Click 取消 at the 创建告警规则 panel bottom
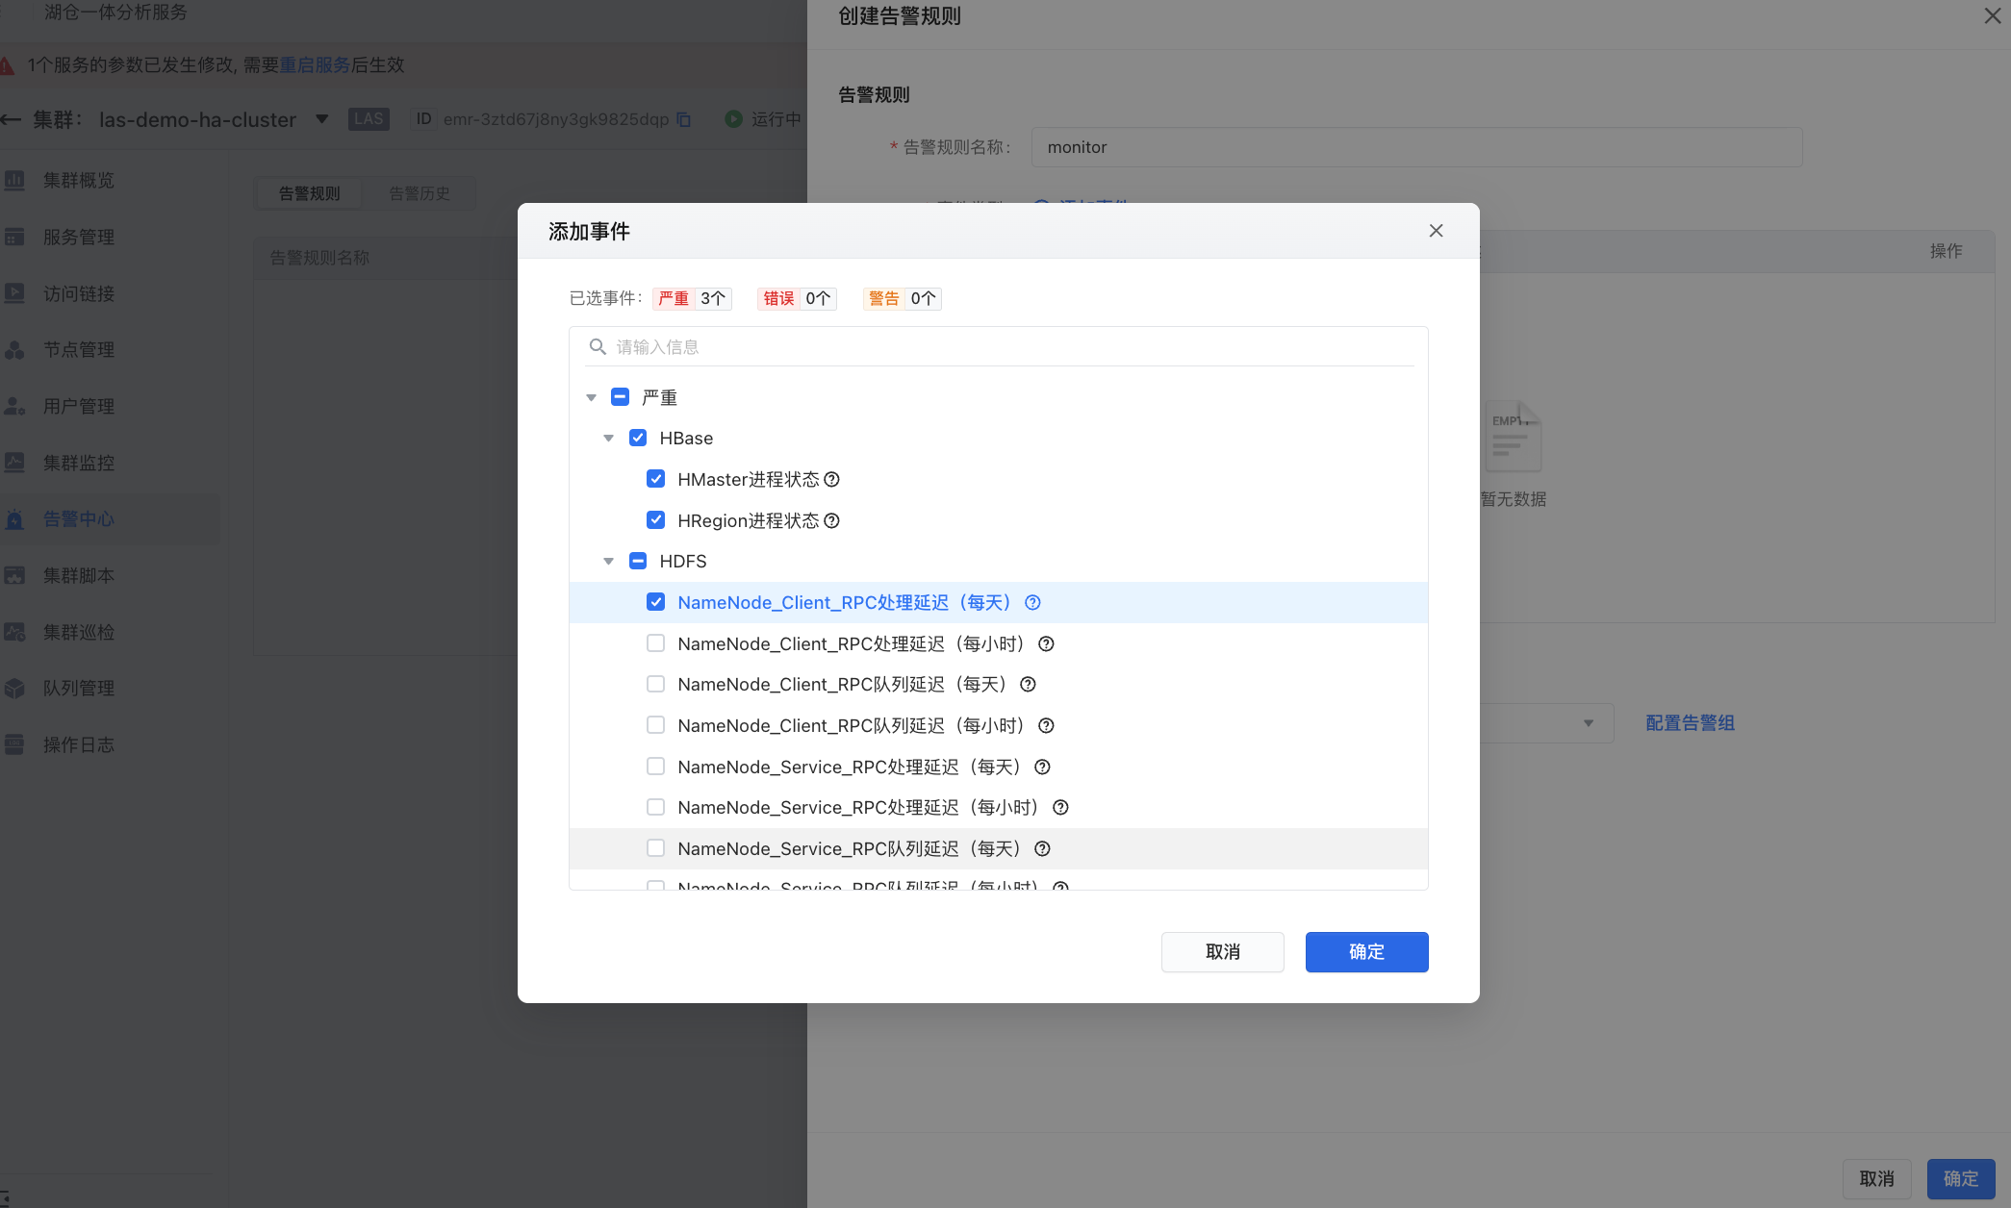 (1876, 1178)
